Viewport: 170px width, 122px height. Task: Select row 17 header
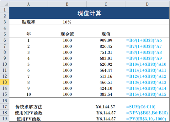coord(5,107)
